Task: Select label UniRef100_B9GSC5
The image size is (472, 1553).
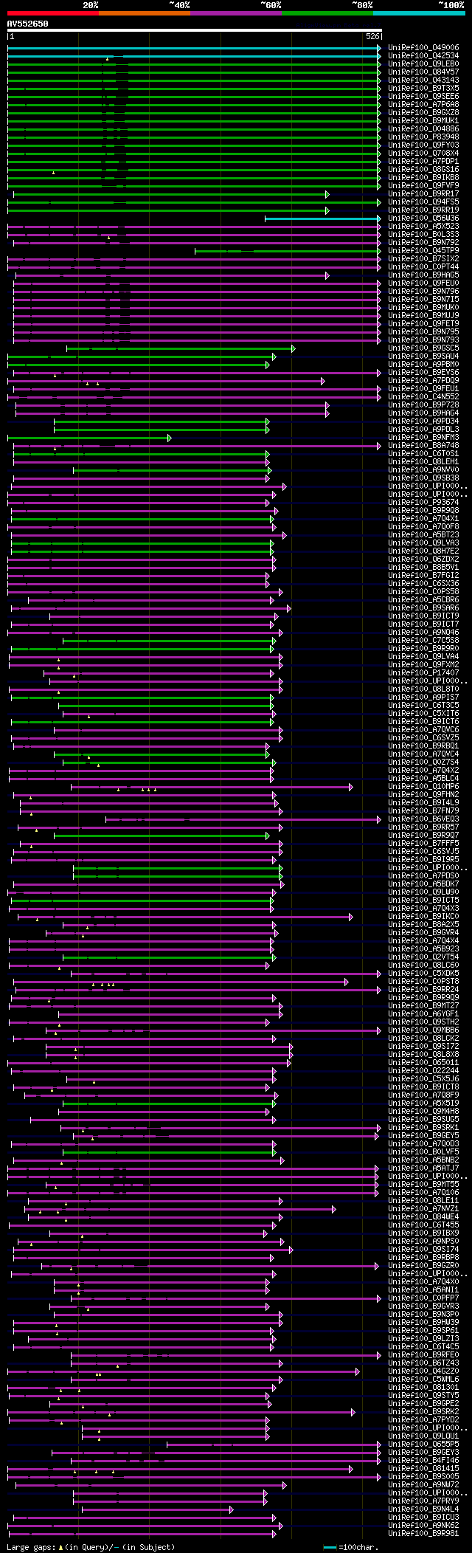Action: click(x=423, y=348)
